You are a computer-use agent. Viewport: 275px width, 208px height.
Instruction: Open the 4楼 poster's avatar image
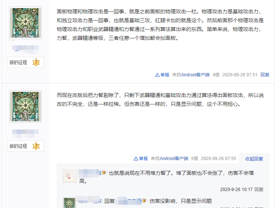[x=26, y=23]
